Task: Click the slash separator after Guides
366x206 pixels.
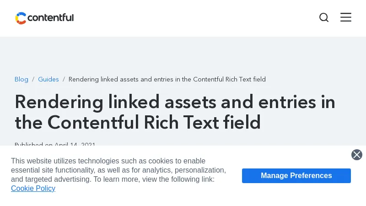Action: click(64, 79)
